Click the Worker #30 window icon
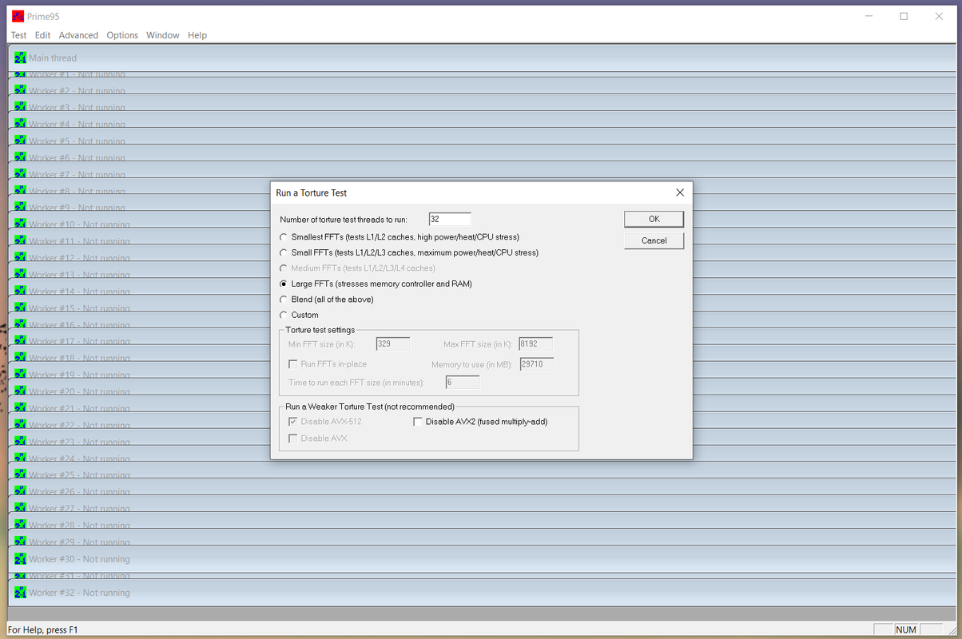 (x=20, y=559)
